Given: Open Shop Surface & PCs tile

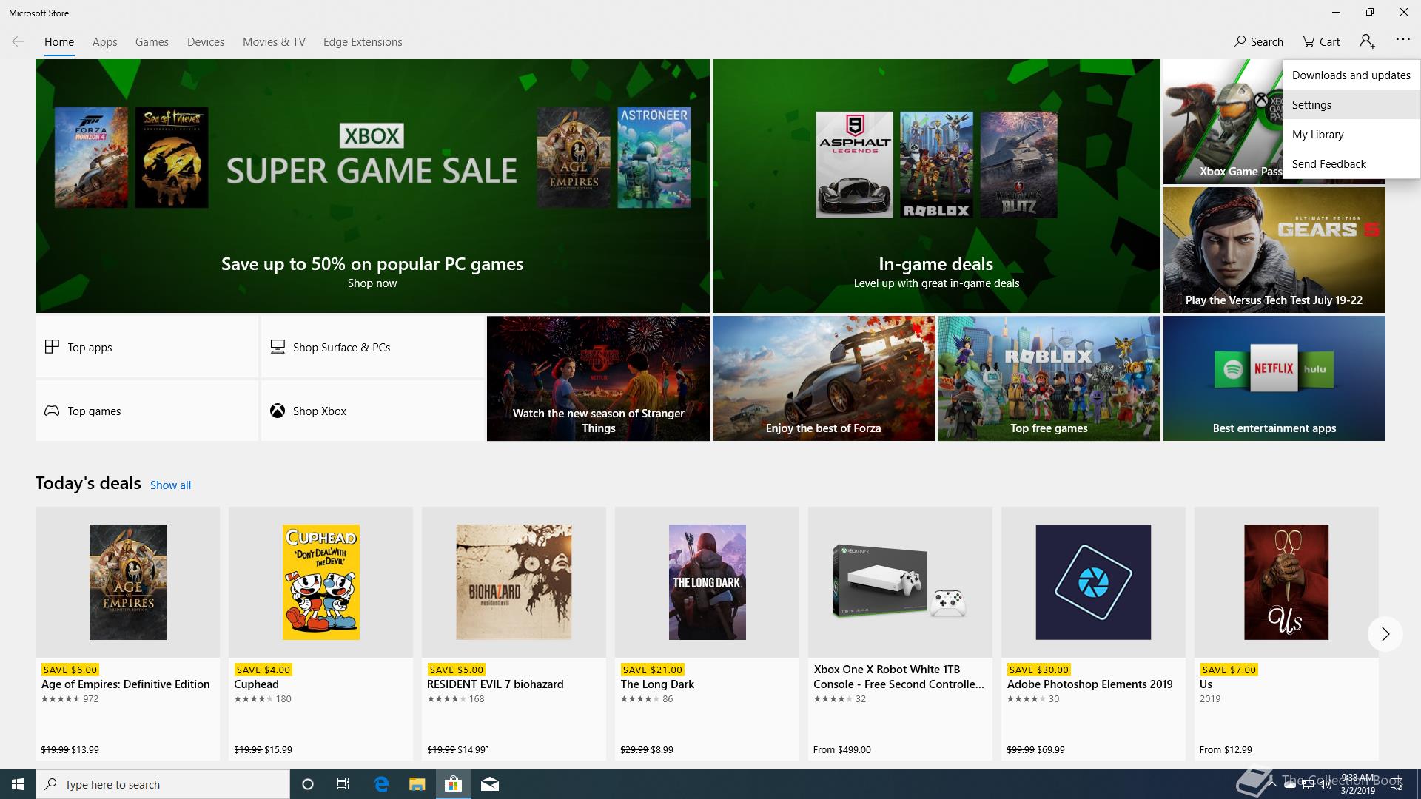Looking at the screenshot, I should (372, 347).
